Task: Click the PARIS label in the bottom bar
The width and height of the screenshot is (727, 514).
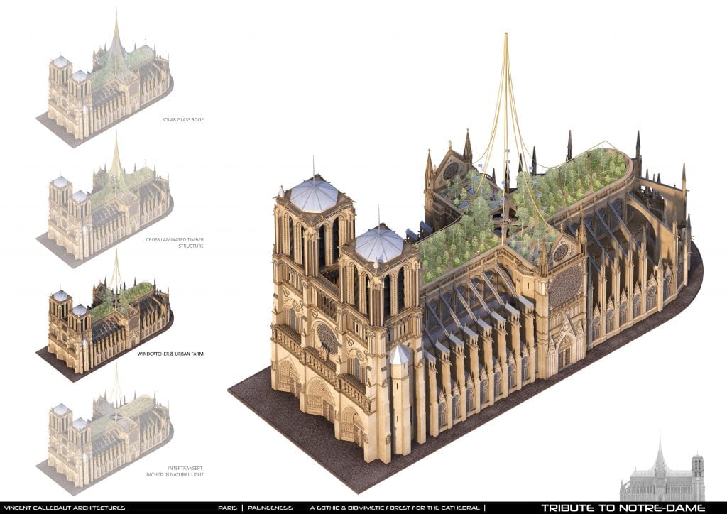Action: tap(229, 507)
